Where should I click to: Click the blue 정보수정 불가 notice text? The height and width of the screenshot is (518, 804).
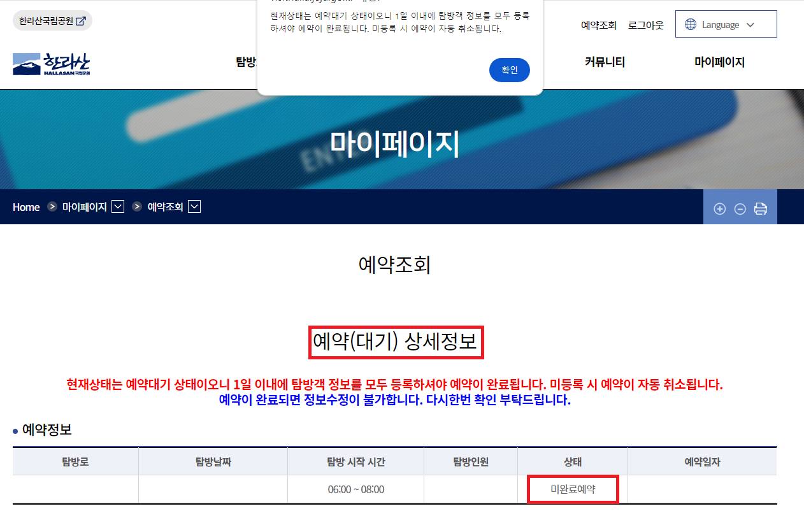point(394,400)
